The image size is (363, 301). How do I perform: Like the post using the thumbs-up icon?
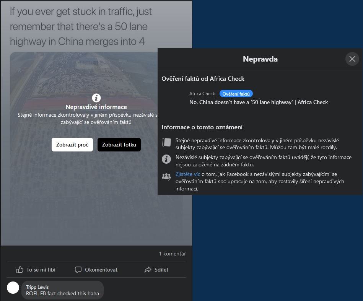point(20,270)
